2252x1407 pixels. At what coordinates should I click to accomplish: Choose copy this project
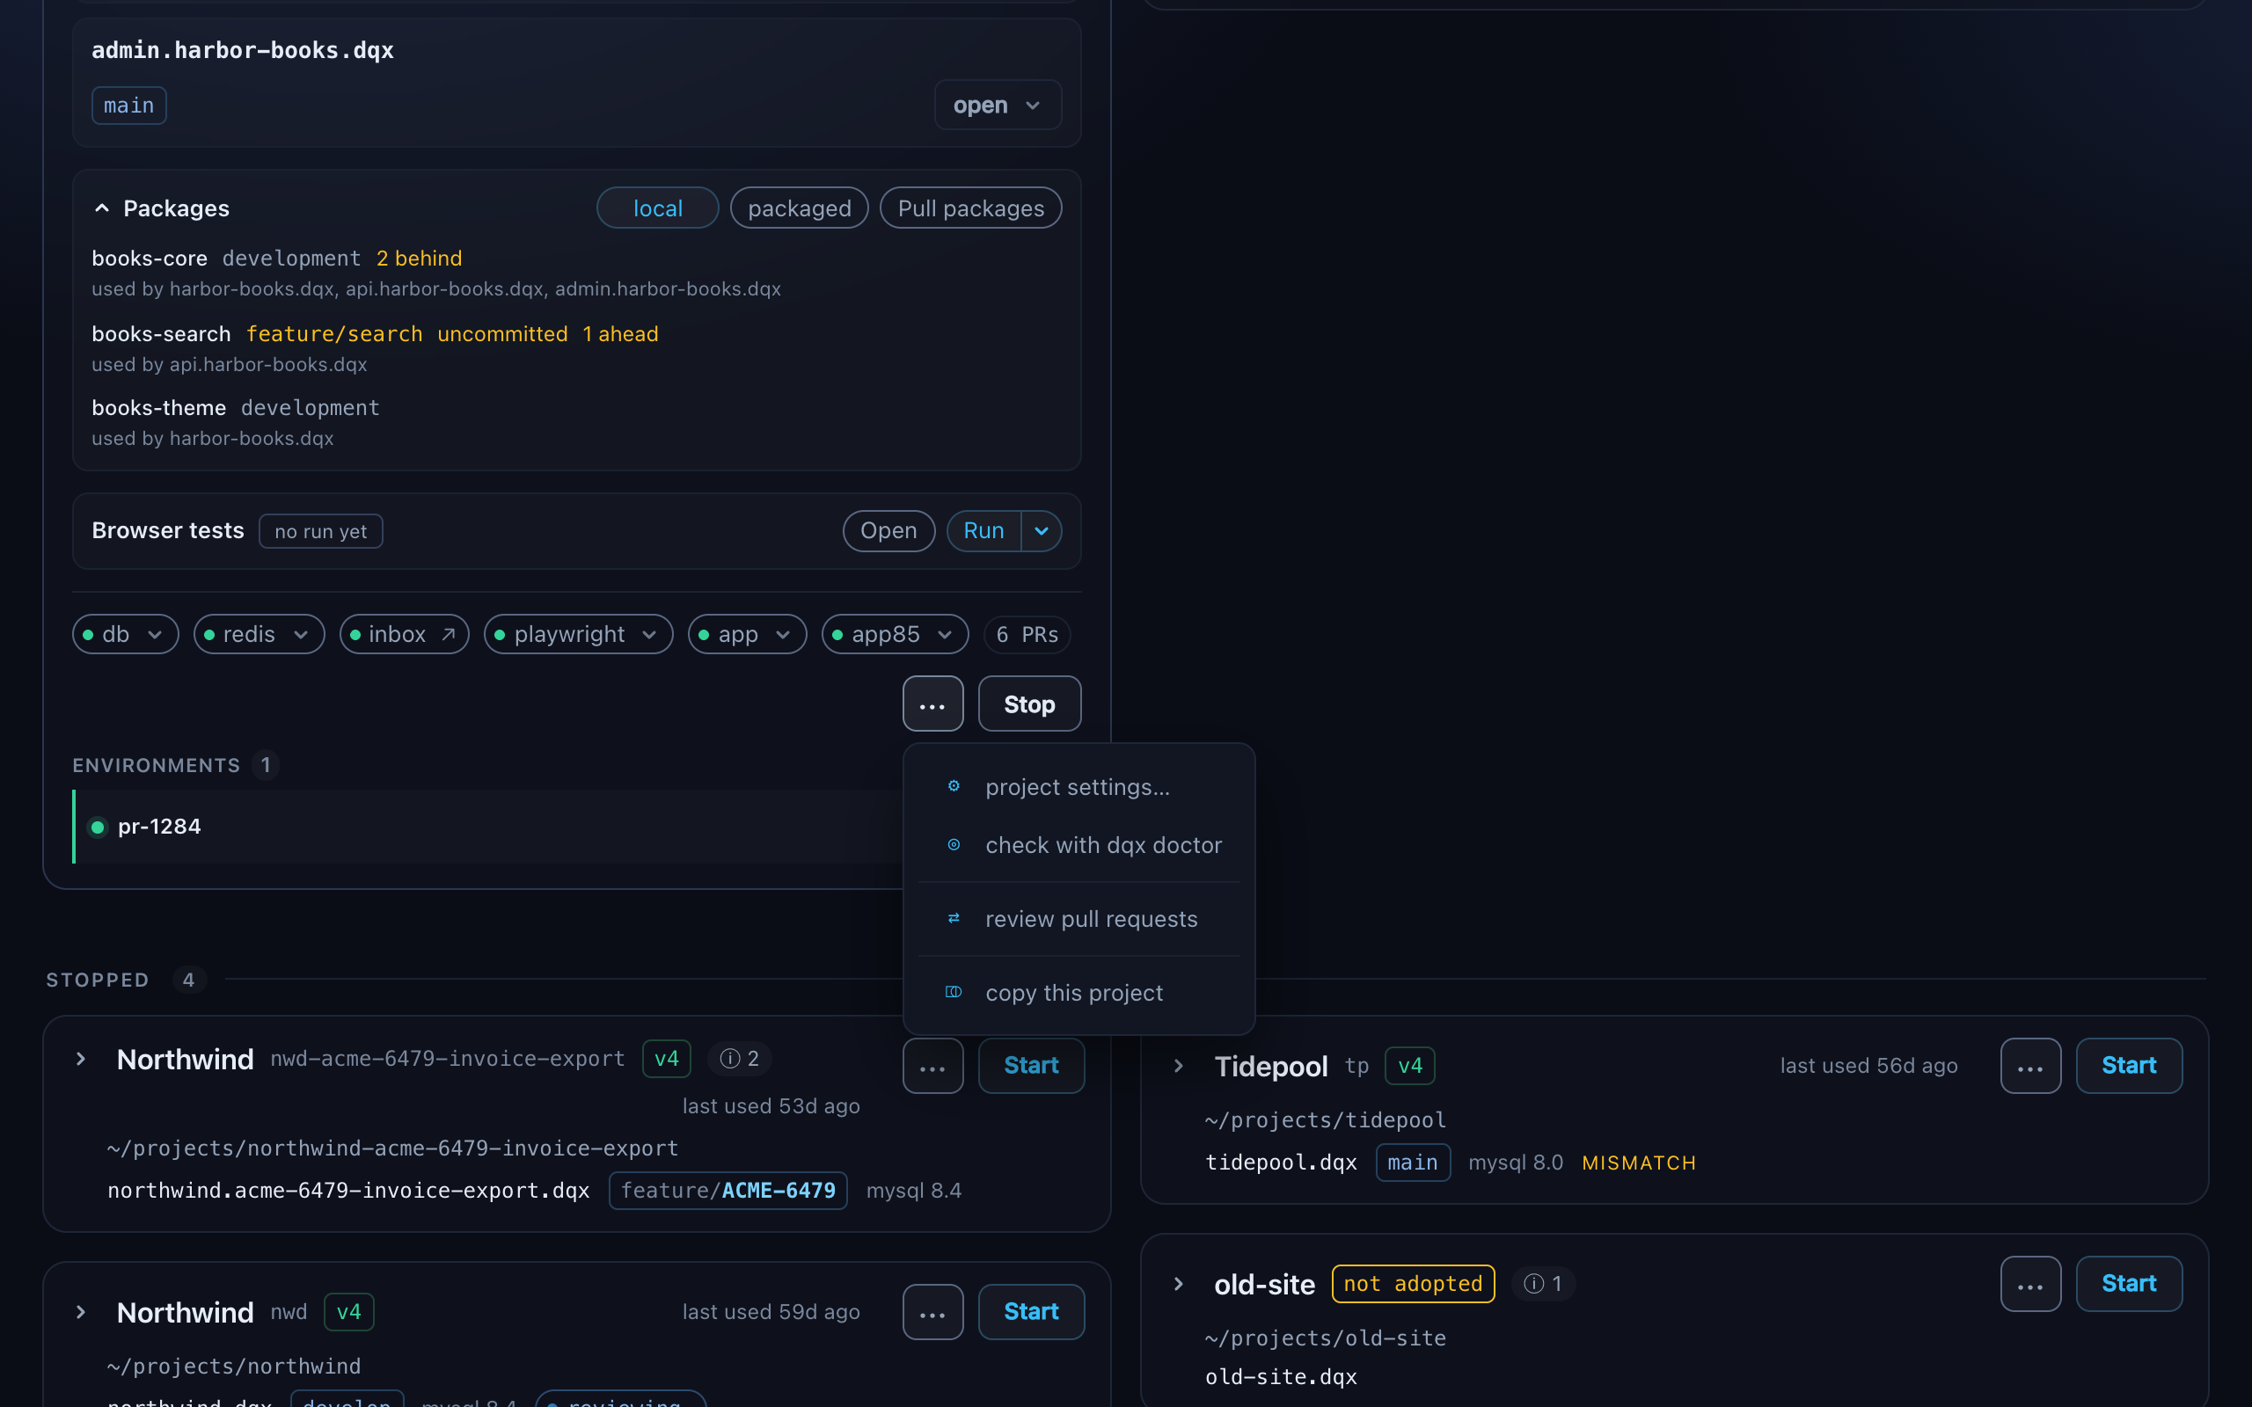pos(1078,993)
